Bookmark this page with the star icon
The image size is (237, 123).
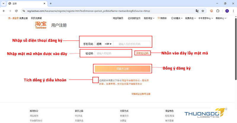[x=203, y=11]
